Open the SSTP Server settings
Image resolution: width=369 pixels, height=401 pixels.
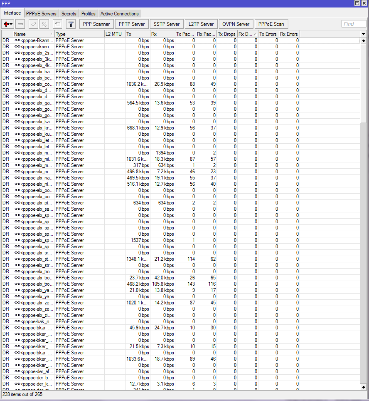(167, 24)
